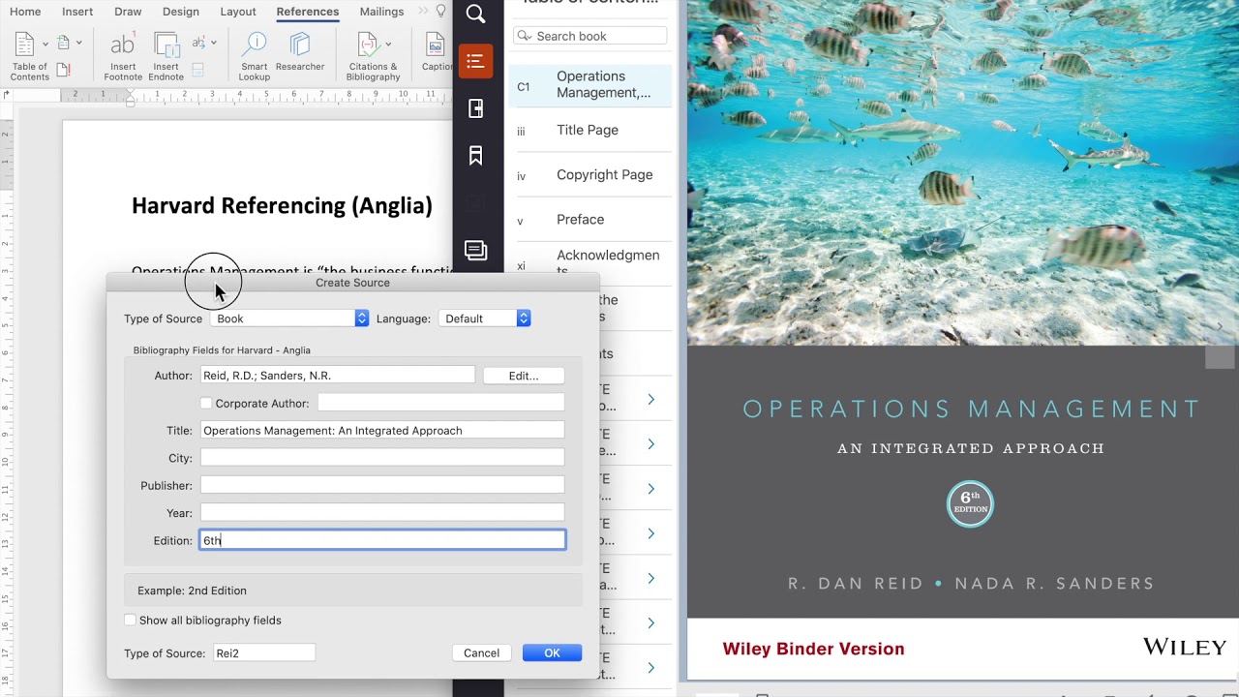The width and height of the screenshot is (1239, 697).
Task: Switch to the Mailings tab
Action: point(381,12)
